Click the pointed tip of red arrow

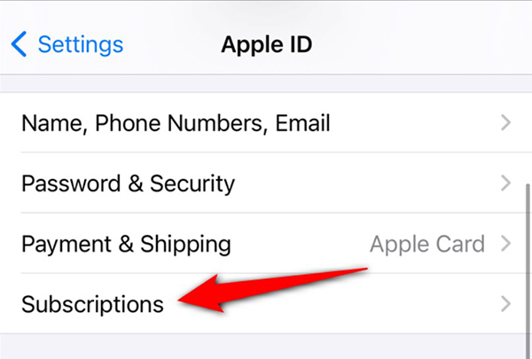point(180,300)
